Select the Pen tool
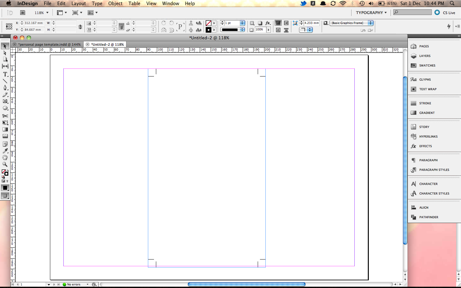 click(x=5, y=88)
